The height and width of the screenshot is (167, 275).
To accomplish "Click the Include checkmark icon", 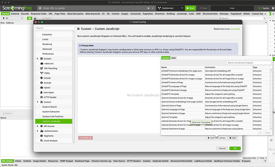I will pos(42,78).
